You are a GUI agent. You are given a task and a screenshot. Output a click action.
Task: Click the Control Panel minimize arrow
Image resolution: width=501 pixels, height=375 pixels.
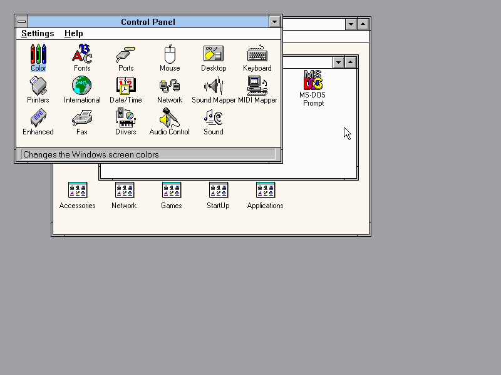[274, 22]
